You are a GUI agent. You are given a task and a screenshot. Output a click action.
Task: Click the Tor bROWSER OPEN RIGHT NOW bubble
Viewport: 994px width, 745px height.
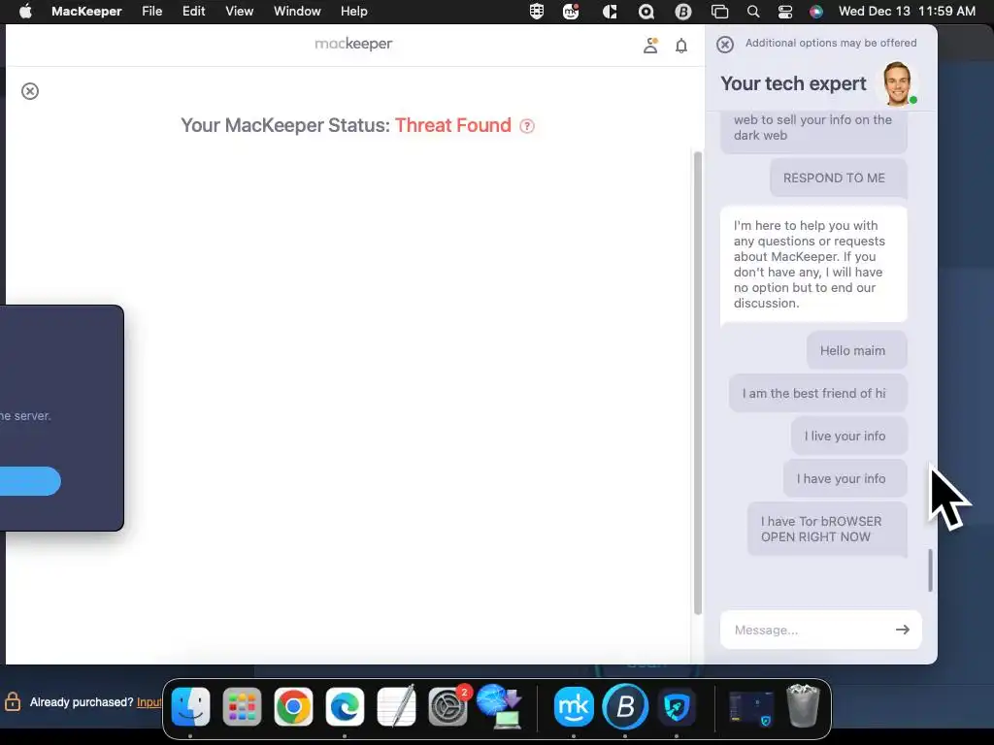pyautogui.click(x=827, y=529)
